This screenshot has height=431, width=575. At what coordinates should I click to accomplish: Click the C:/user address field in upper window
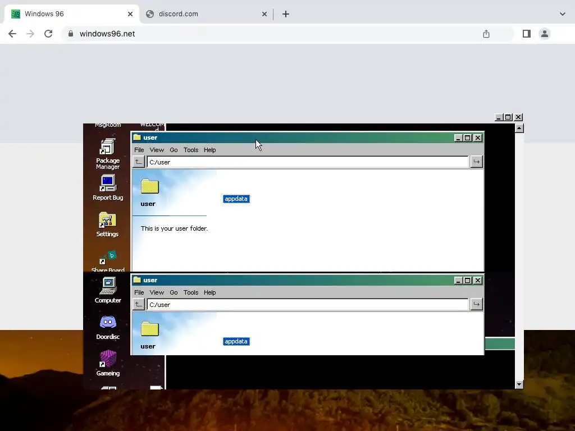(307, 162)
